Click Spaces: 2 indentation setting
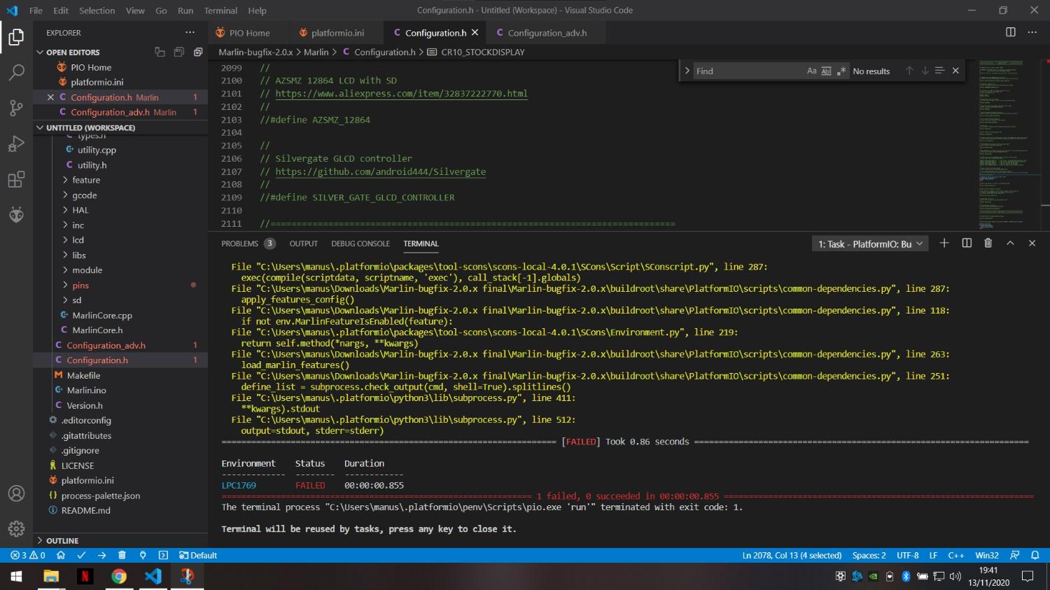1050x590 pixels. tap(869, 555)
